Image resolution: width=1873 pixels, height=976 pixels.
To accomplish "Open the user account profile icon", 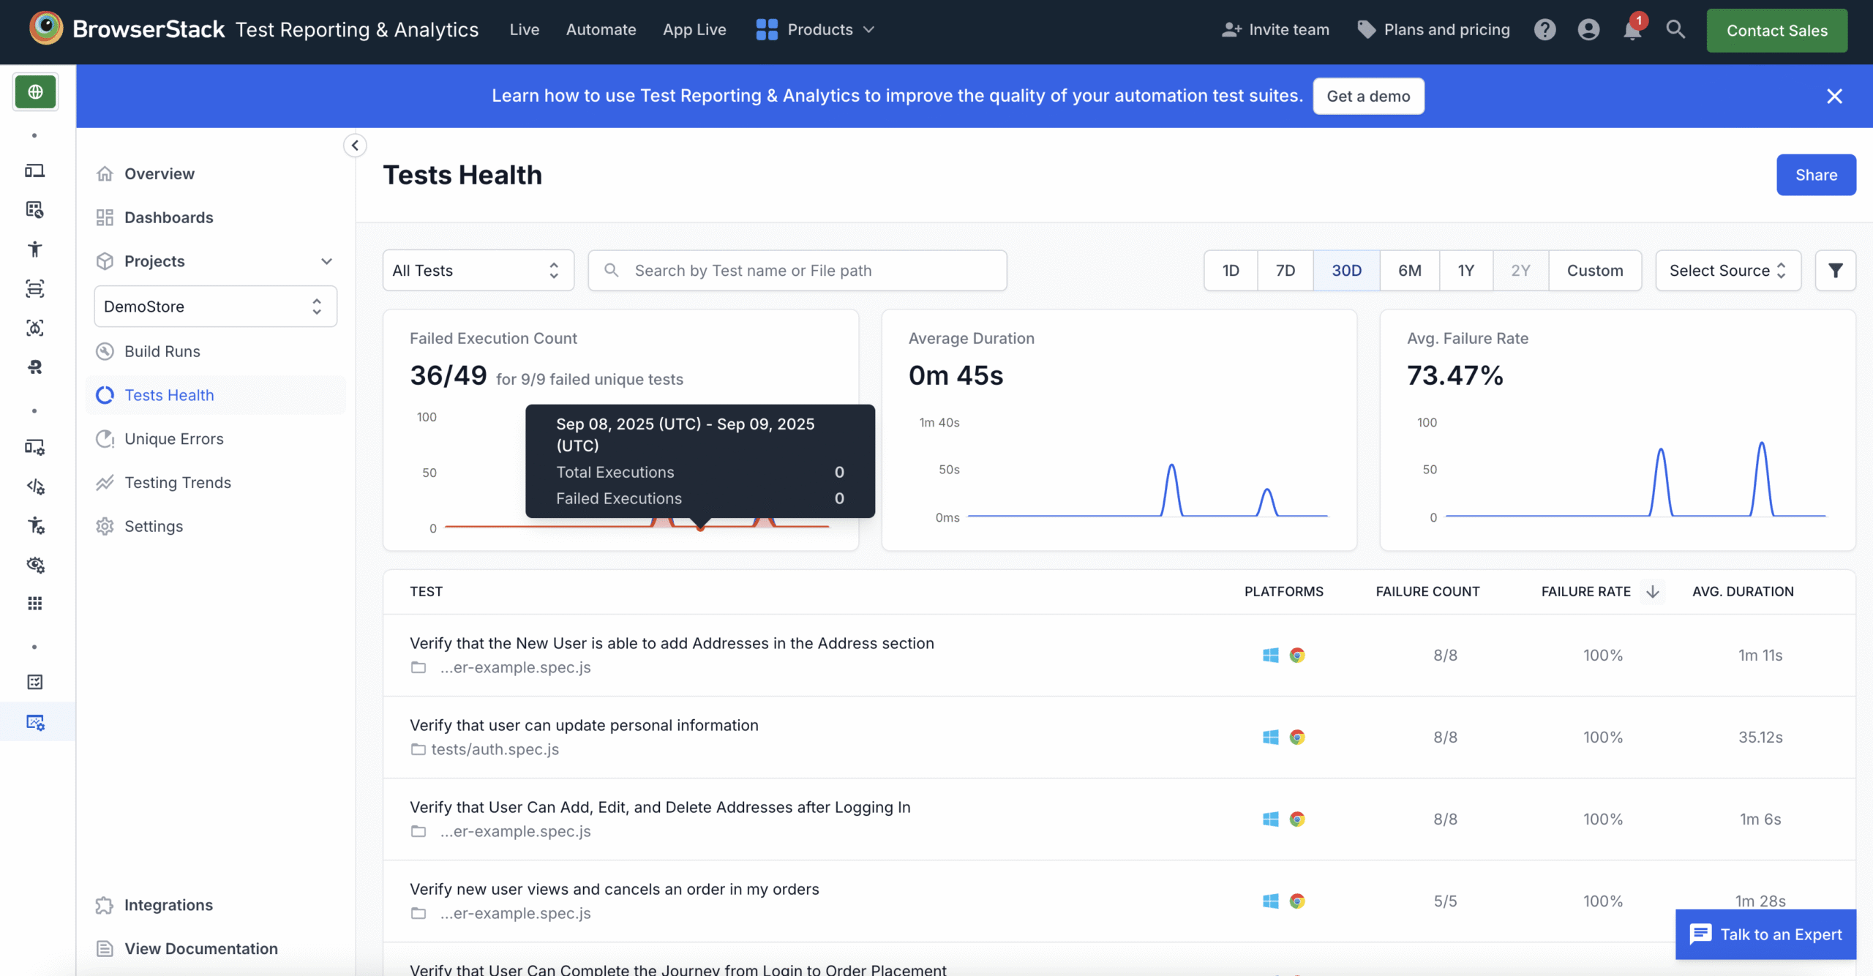I will point(1588,30).
